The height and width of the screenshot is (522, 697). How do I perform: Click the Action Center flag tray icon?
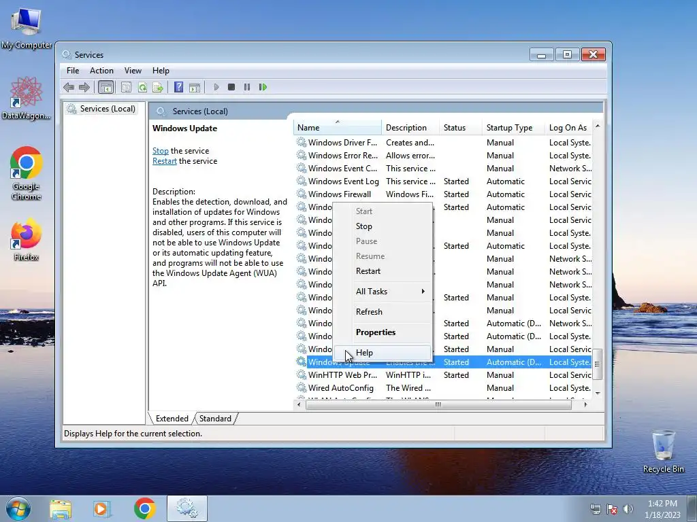pyautogui.click(x=612, y=509)
